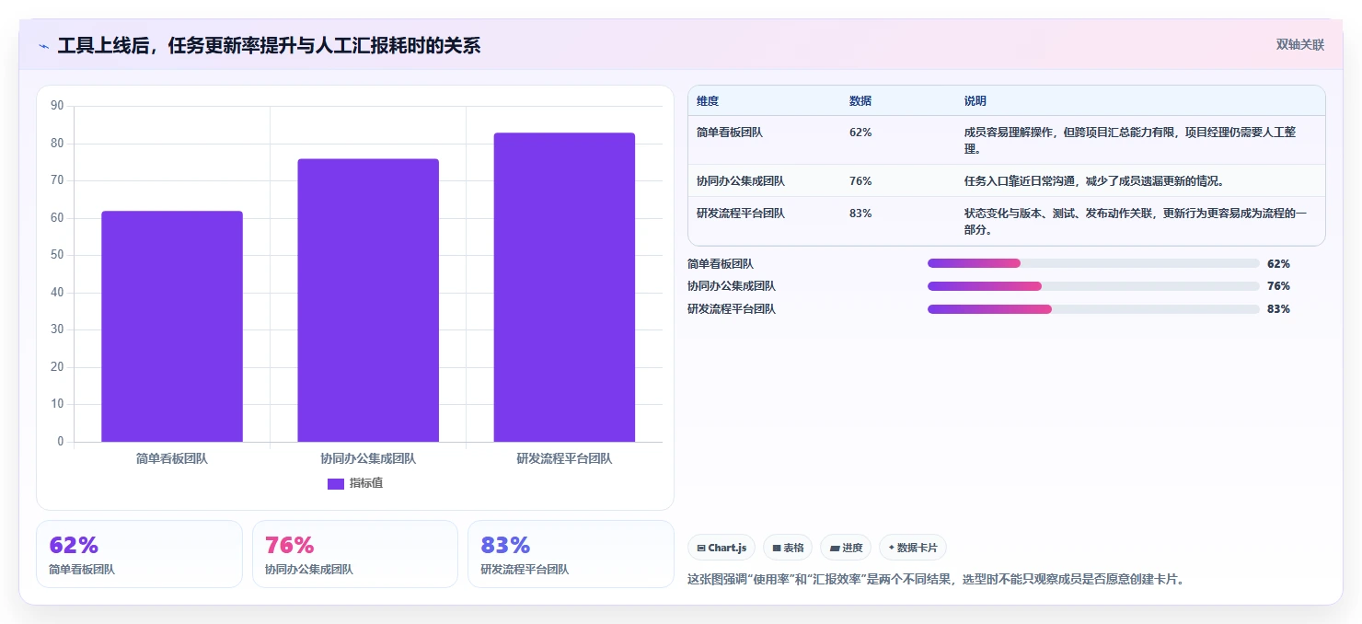Select the 数据卡片 tag chip
Screen dimensions: 1362x624
coord(913,548)
